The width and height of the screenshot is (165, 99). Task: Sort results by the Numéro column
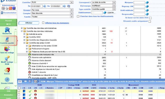coord(49,88)
